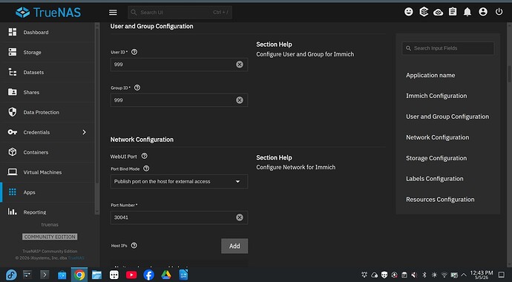512x282 pixels.
Task: Clear the Group ID field
Action: point(240,100)
